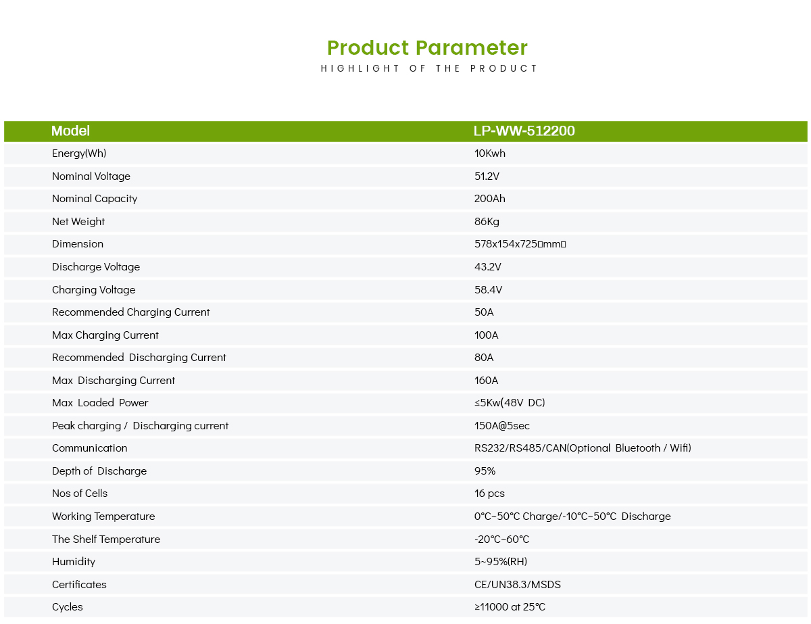Click the 'Highlight of the Product' subtitle
811x624 pixels.
coord(429,68)
